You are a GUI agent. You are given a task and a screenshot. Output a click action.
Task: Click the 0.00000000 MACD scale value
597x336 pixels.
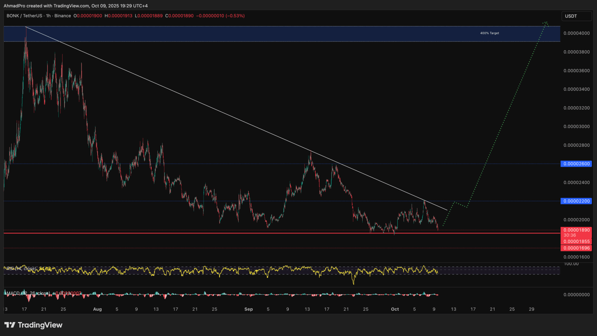576,295
